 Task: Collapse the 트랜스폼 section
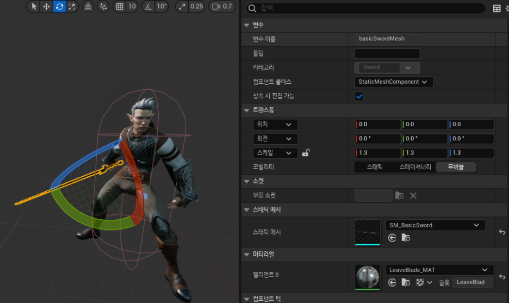pyautogui.click(x=247, y=110)
